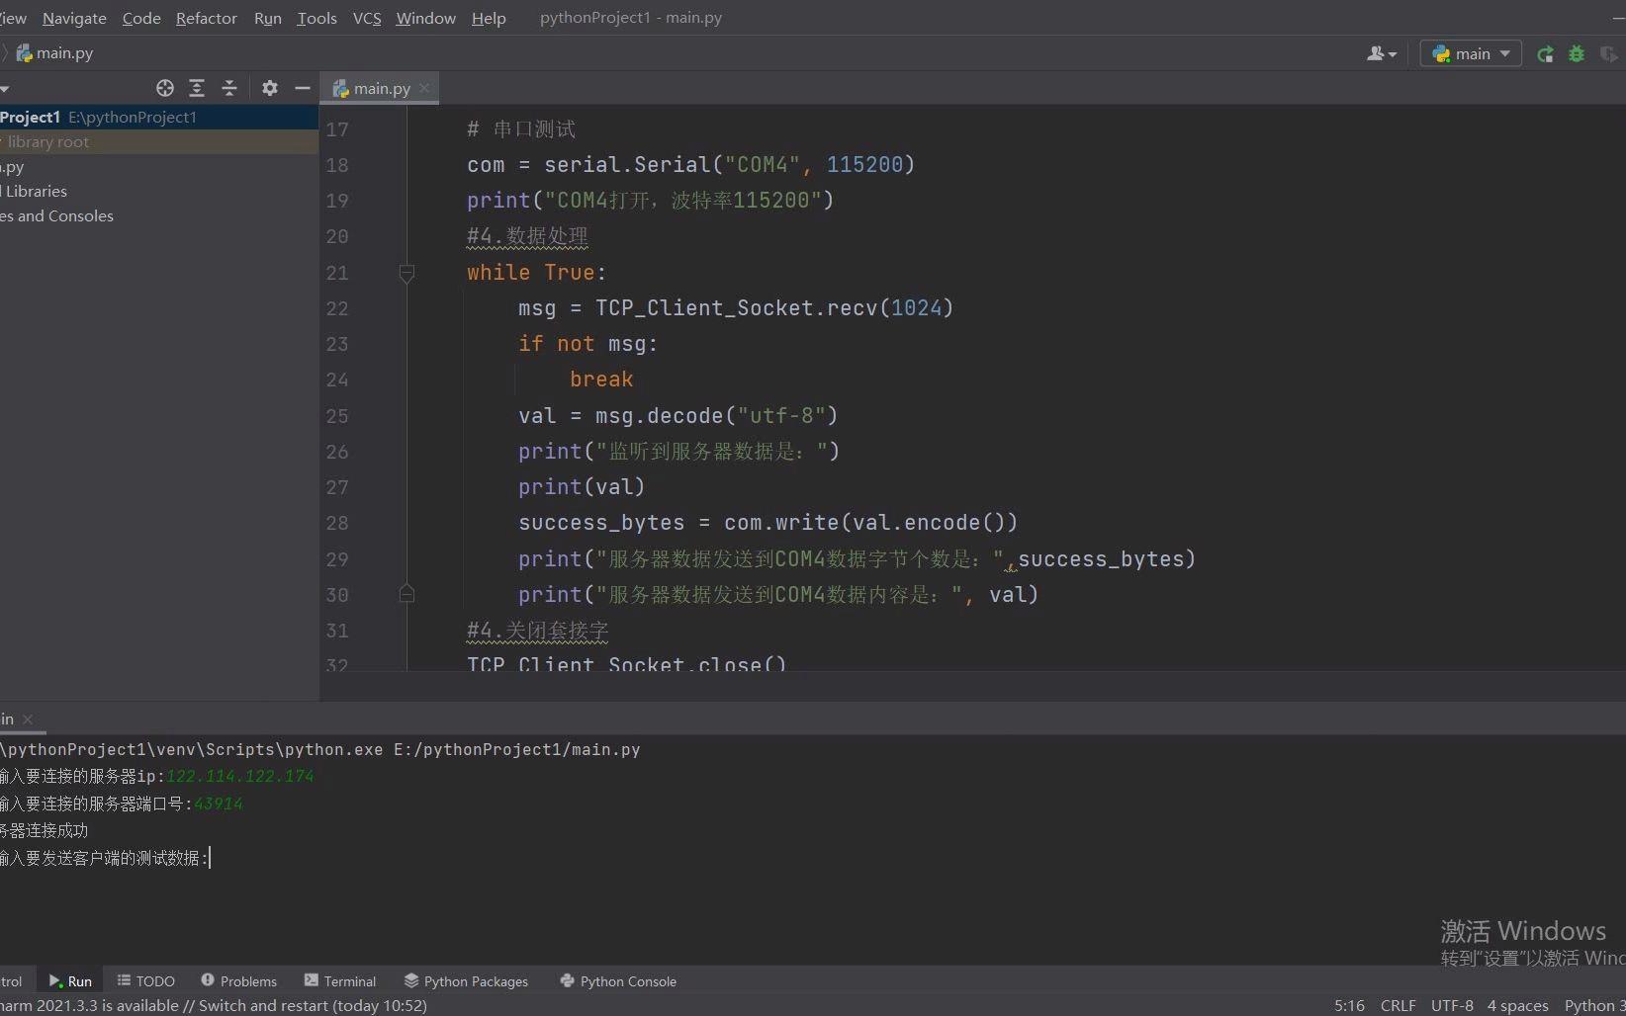This screenshot has width=1626, height=1016.
Task: Collapse the while True fold marker
Action: coord(406,273)
